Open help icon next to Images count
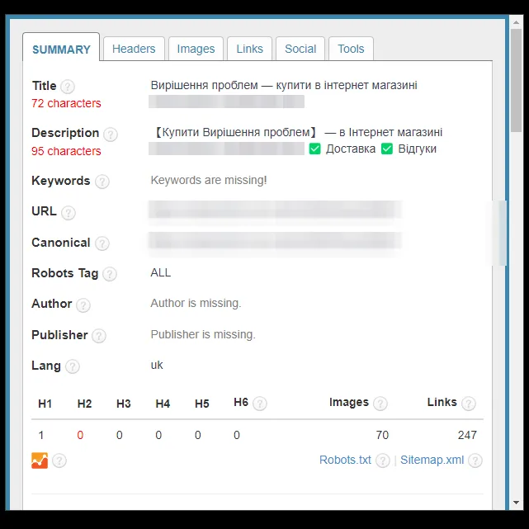 tap(380, 404)
